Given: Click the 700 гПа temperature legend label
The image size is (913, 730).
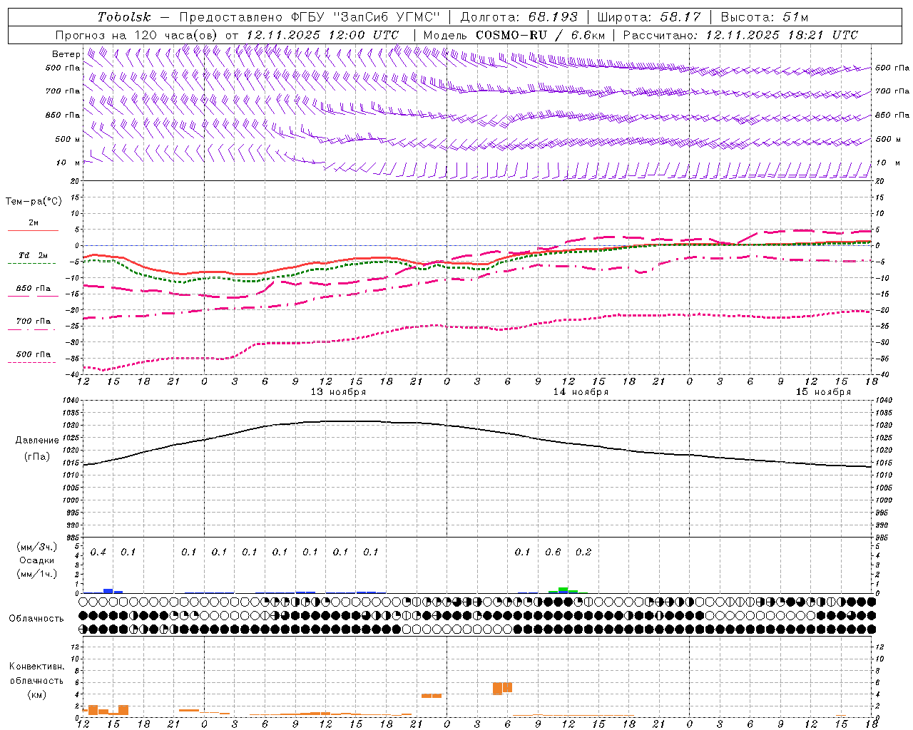Looking at the screenshot, I should click(33, 322).
